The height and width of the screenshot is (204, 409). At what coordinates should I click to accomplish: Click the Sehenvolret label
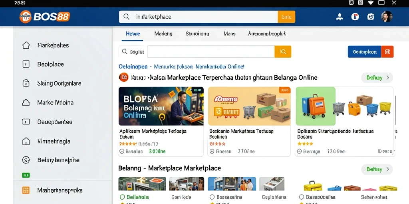(x=374, y=197)
